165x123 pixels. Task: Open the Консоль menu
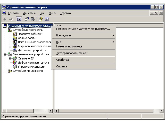tap(13, 13)
